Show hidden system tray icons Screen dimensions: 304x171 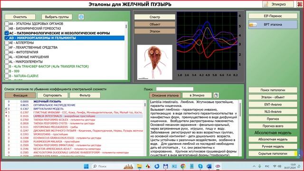[254, 166]
